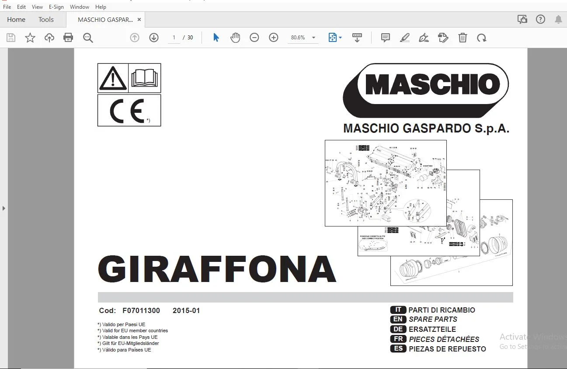Open the Edit menu
This screenshot has width=567, height=369.
(x=21, y=7)
